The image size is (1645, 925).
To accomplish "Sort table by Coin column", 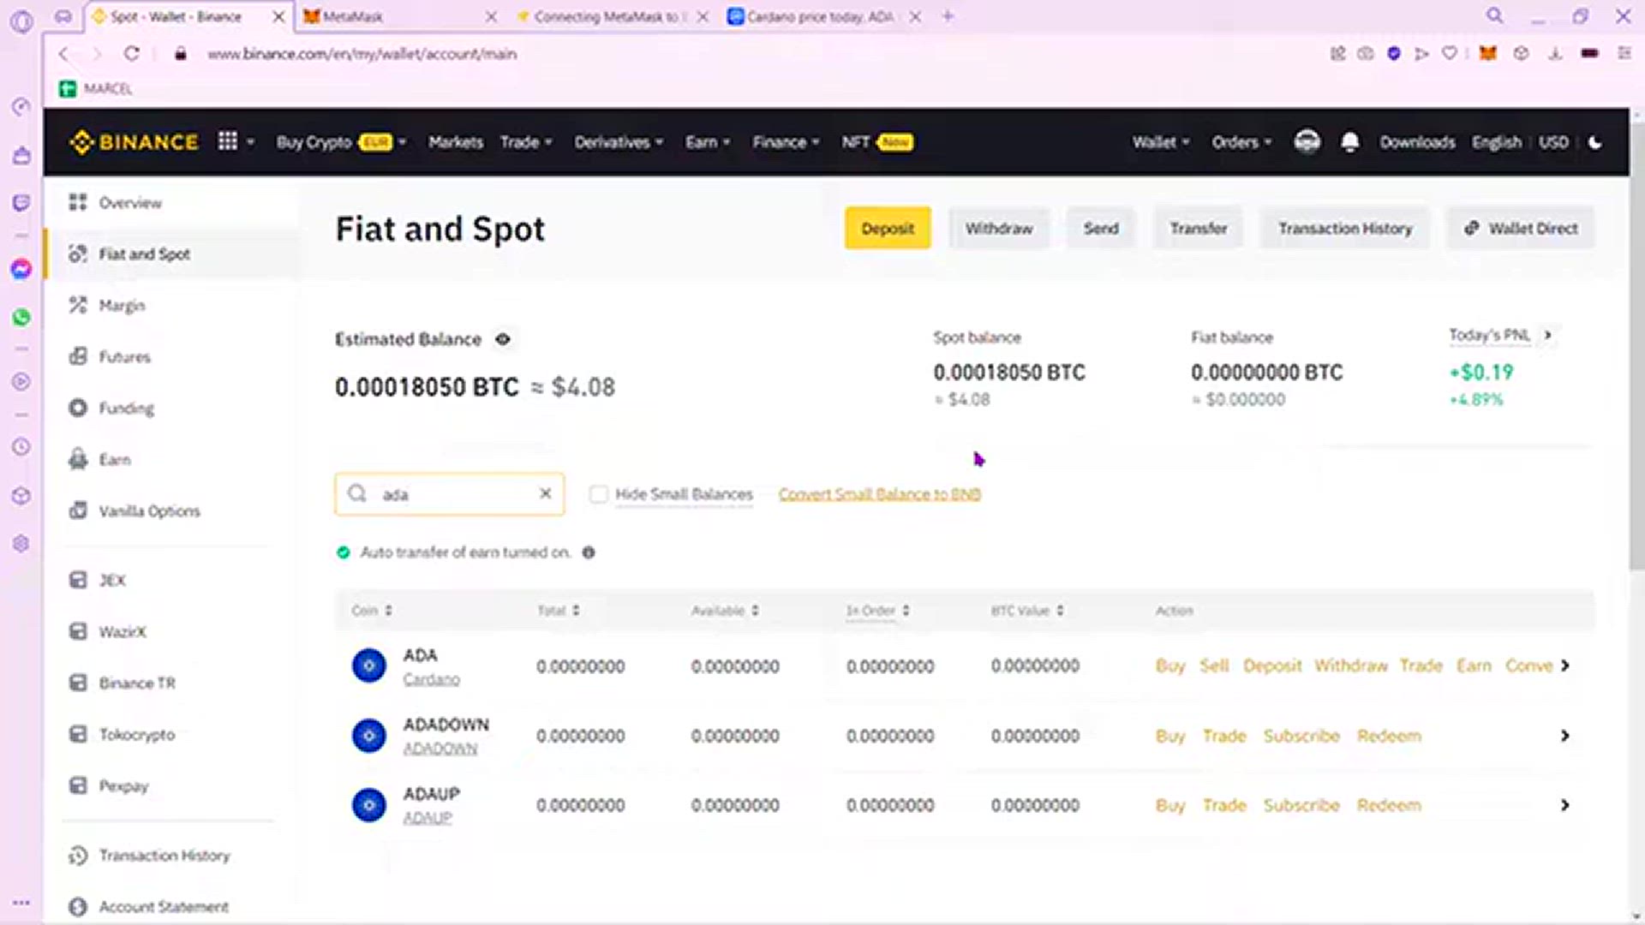I will 372,611.
